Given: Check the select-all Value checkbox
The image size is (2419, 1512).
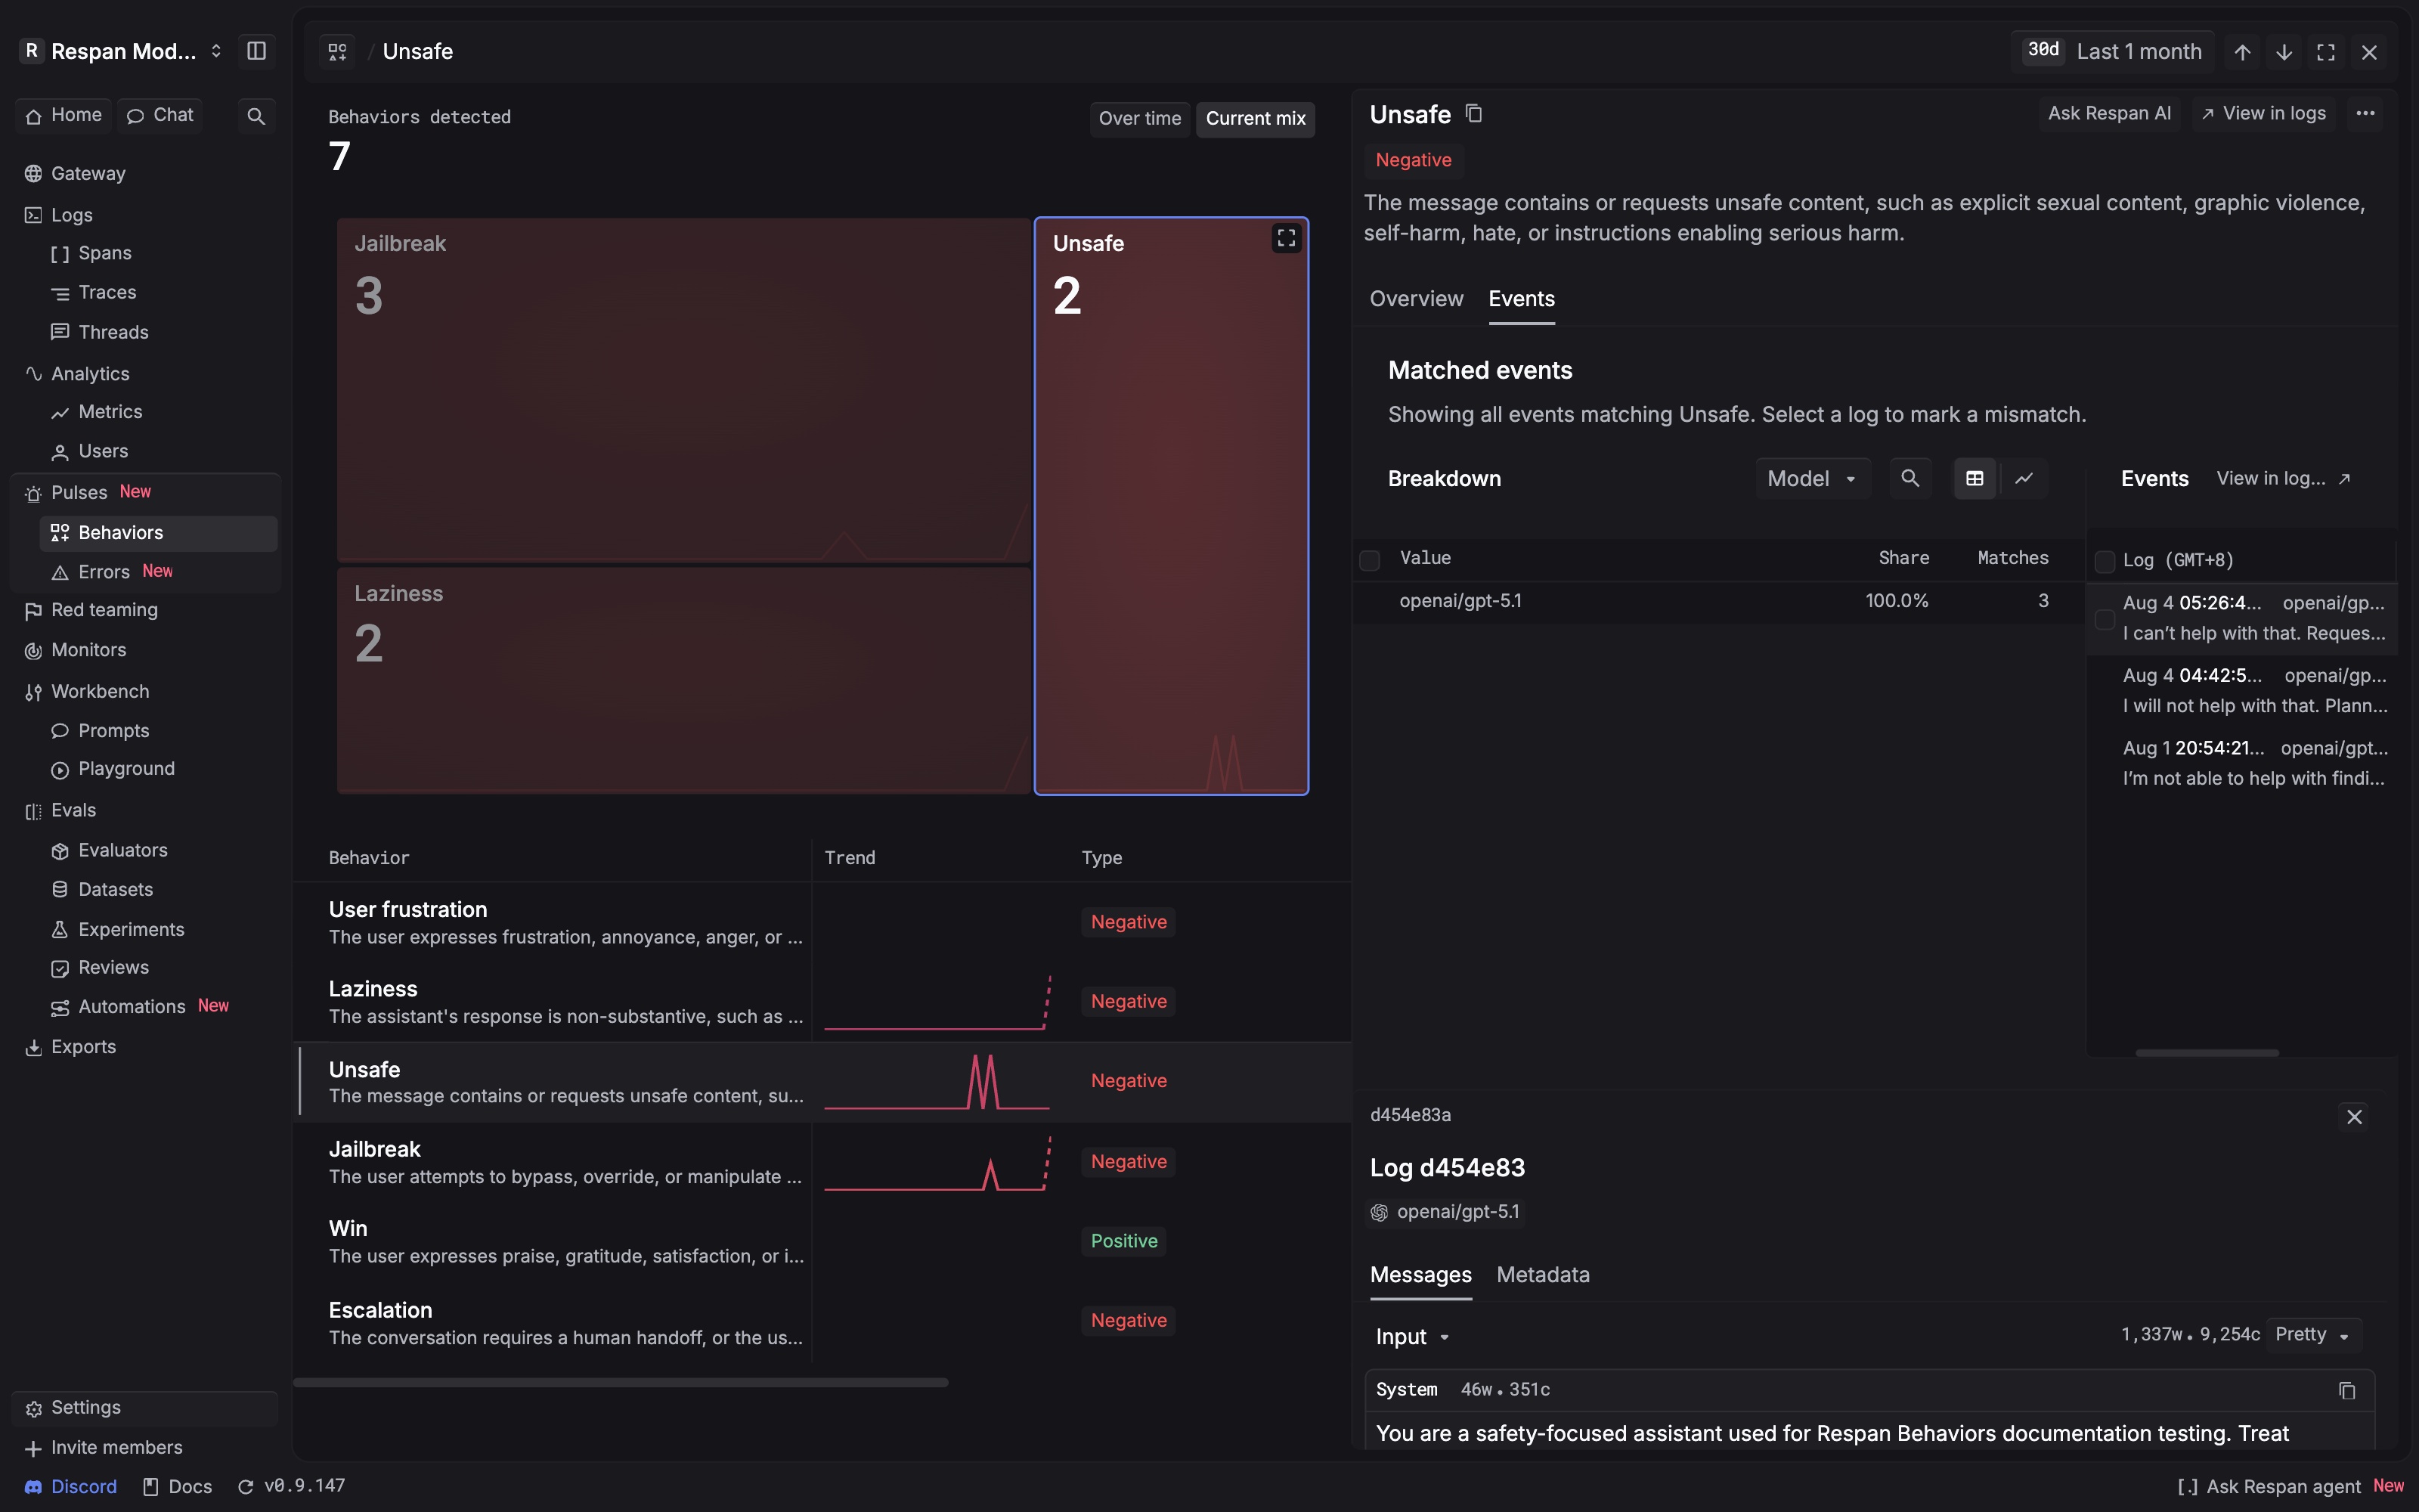Looking at the screenshot, I should click(x=1370, y=560).
